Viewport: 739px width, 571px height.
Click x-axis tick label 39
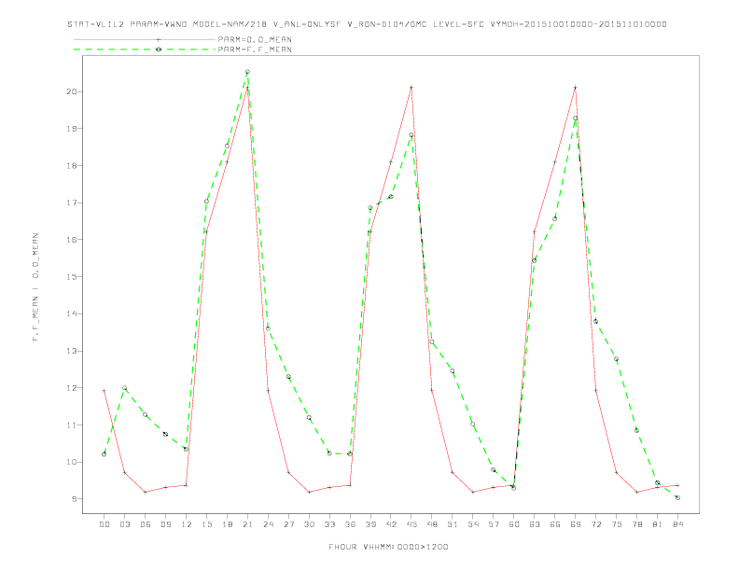[x=370, y=524]
